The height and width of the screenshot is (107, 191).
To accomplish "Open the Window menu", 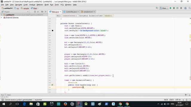I will click(68, 5).
